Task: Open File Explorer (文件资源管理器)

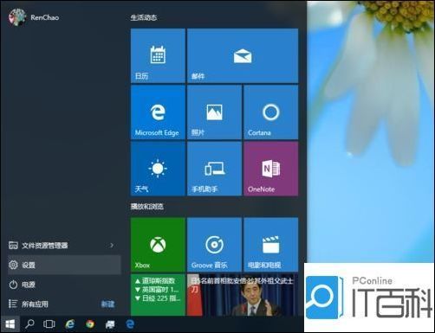Action: [64, 246]
